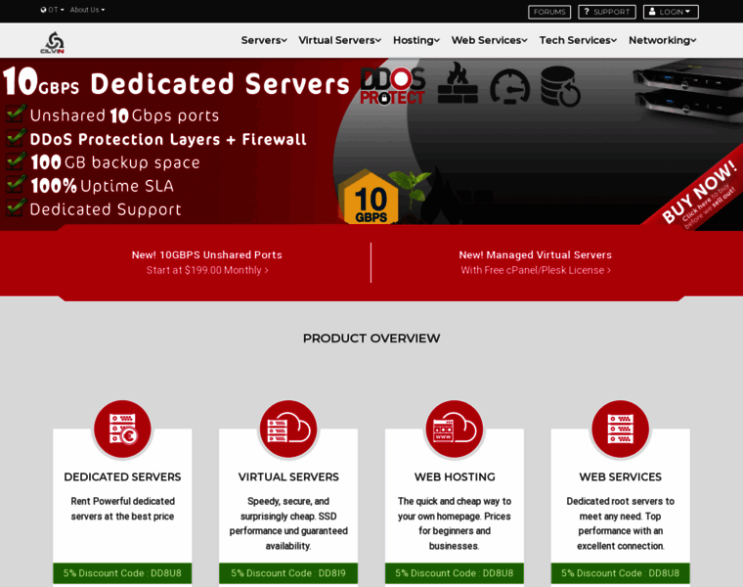Click "100 GB backup space" text
The image size is (743, 587).
(x=115, y=162)
